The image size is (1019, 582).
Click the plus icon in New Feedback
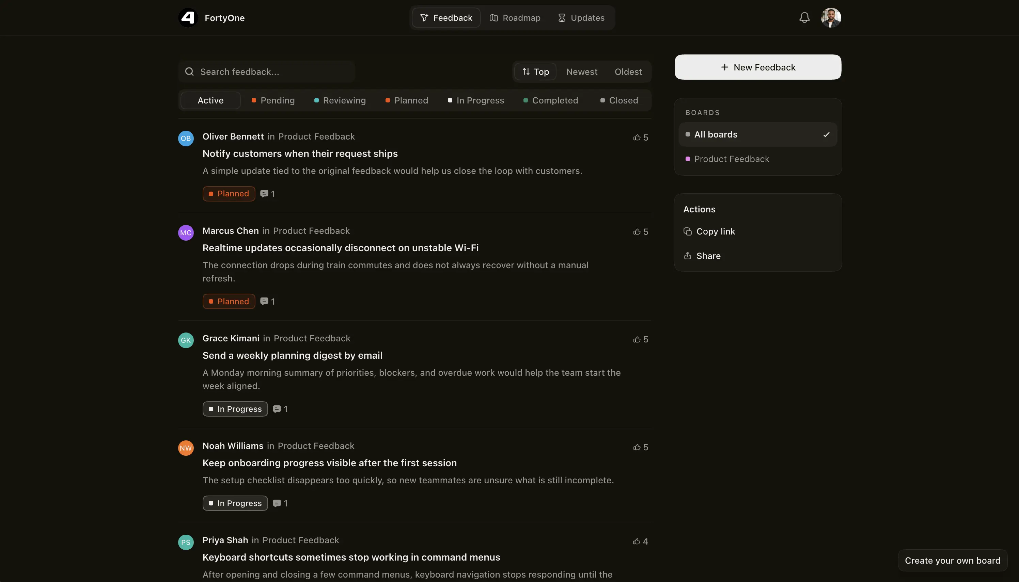(x=724, y=67)
